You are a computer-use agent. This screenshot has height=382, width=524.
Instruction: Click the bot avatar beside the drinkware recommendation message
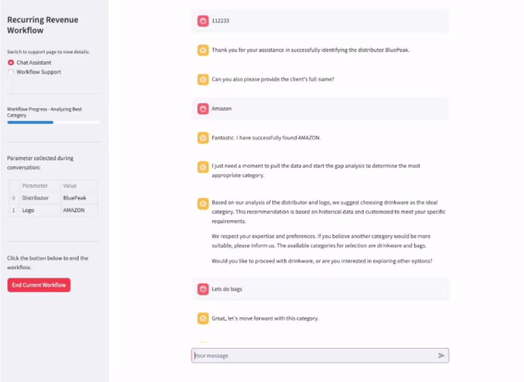pos(202,203)
